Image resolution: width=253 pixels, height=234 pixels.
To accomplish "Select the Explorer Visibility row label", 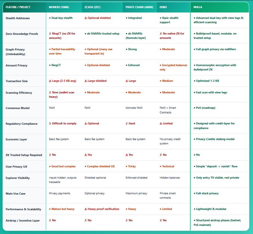I will point(18,178).
